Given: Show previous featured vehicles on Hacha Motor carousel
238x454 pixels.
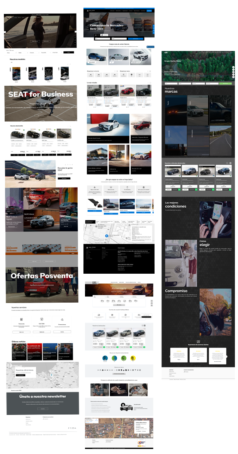Looking at the screenshot, I should coord(227,163).
